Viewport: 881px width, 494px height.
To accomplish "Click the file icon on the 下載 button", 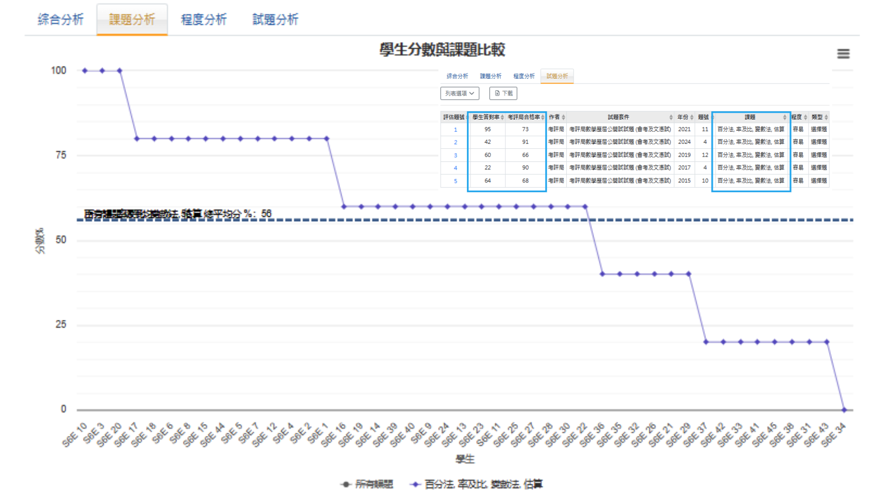I will (497, 93).
